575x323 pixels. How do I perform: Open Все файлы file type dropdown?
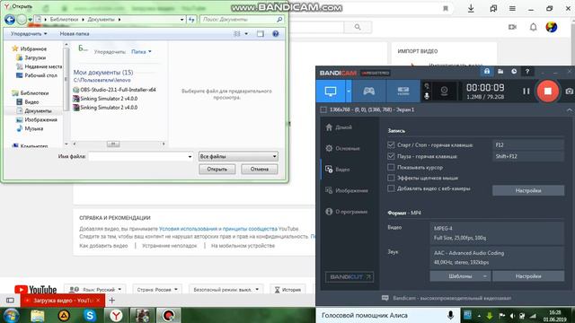tap(238, 156)
